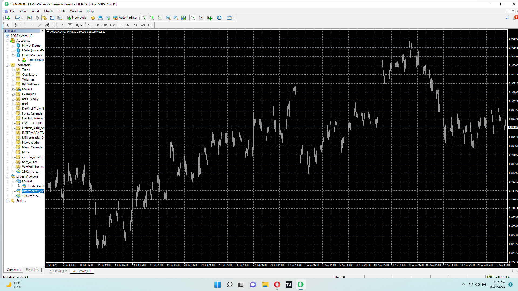Expand the Oscillators indicator folder
518x291 pixels.
coord(13,75)
